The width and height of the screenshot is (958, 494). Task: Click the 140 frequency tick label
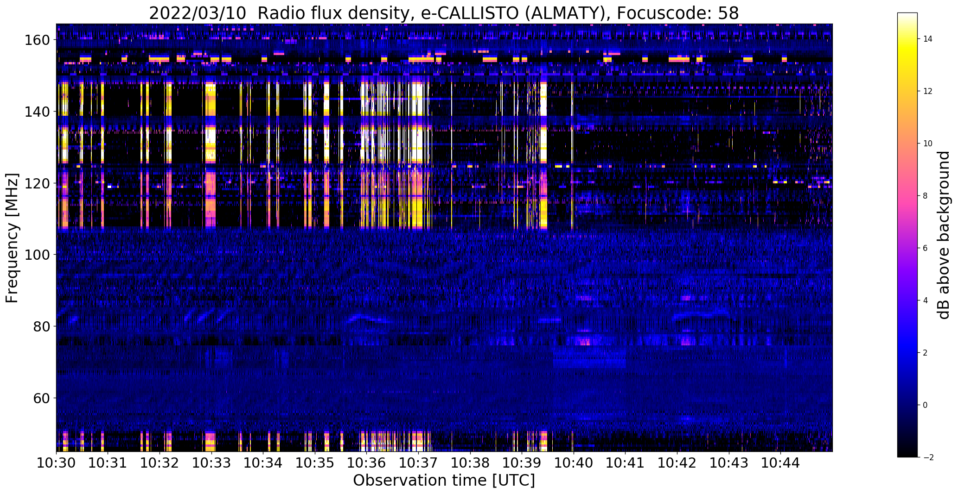click(37, 112)
